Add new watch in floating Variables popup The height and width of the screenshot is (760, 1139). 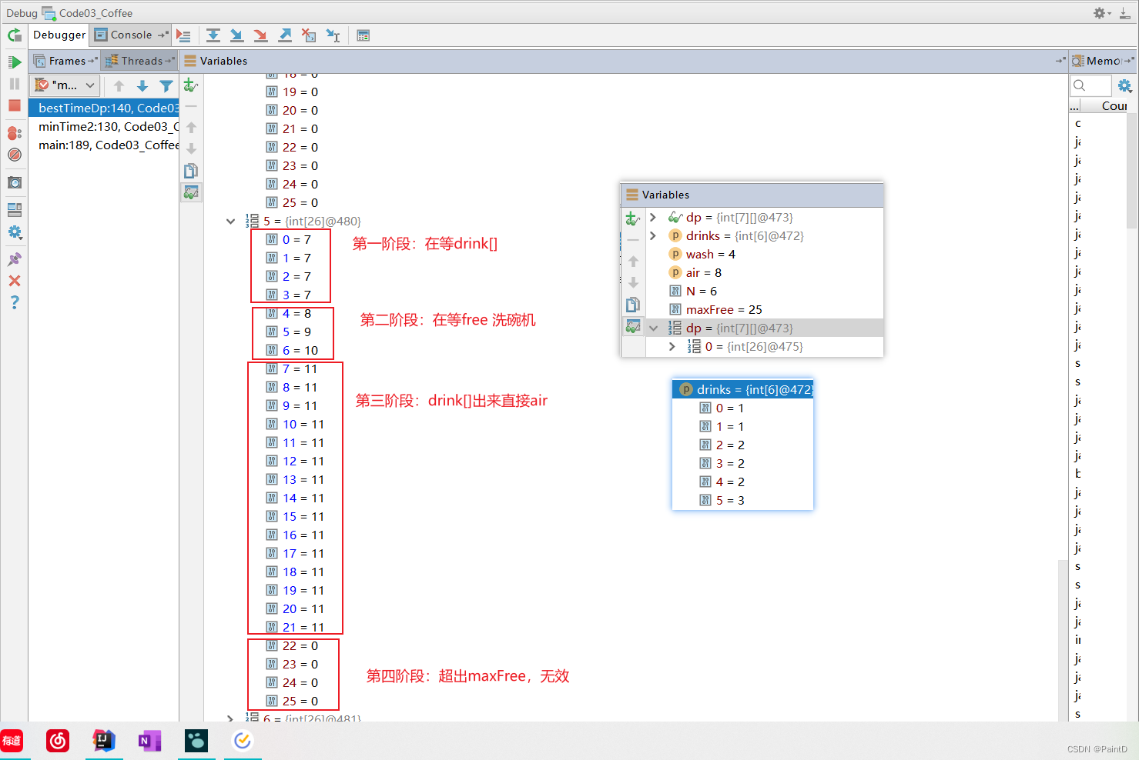633,218
